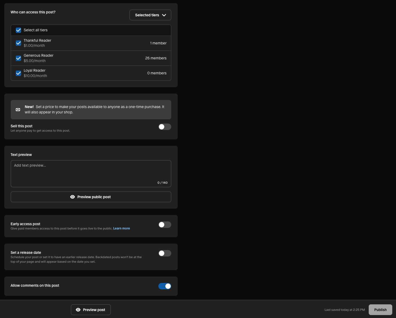Uncheck the Thankful Reader tier checkbox
This screenshot has height=318, width=396.
[x=18, y=43]
